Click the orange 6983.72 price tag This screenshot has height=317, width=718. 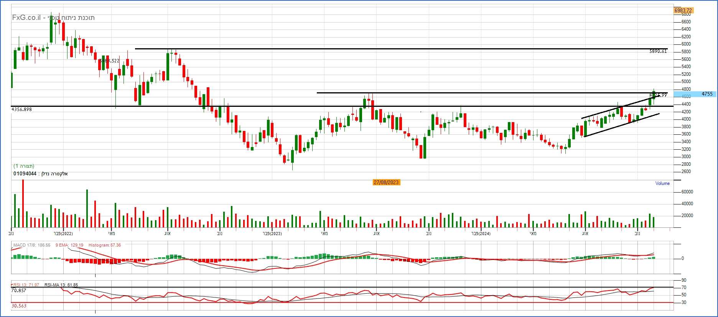pyautogui.click(x=683, y=11)
